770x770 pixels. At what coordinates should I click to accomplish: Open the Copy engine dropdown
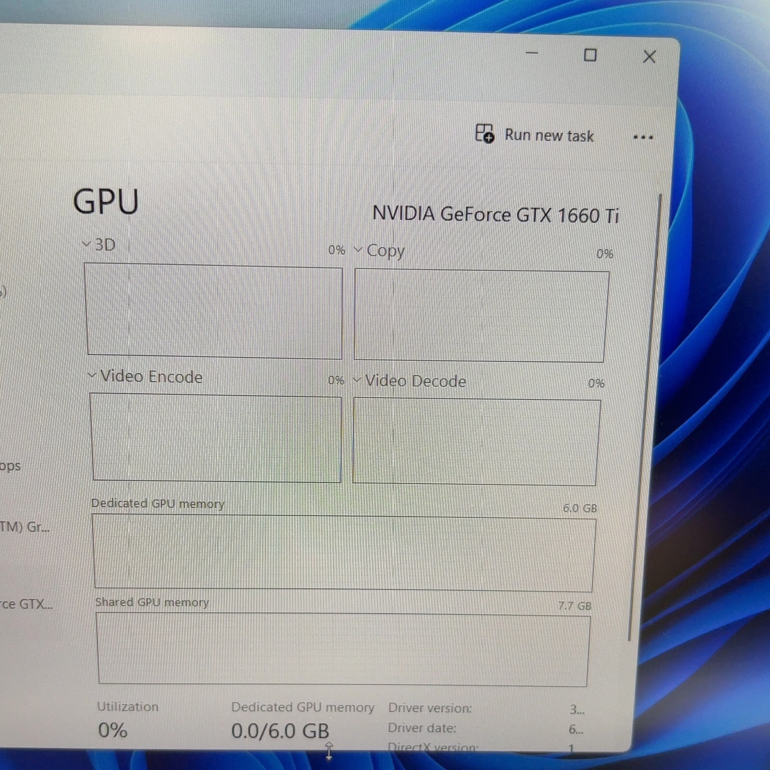coord(359,250)
